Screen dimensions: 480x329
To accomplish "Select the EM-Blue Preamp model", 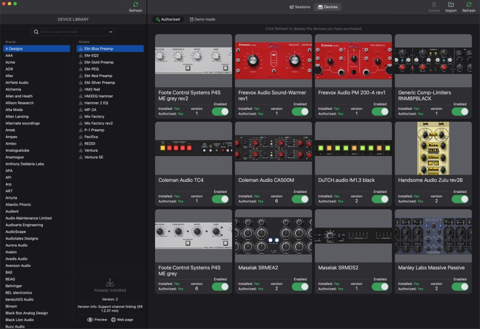I will [110, 49].
